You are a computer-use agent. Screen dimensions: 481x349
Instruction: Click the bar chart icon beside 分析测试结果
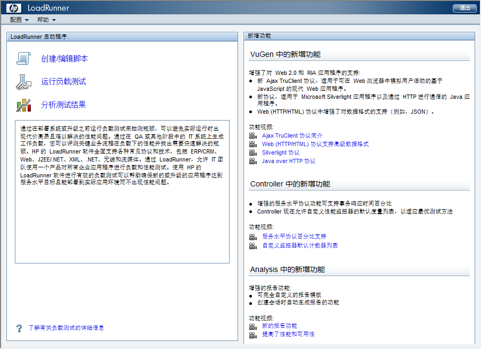(x=23, y=105)
